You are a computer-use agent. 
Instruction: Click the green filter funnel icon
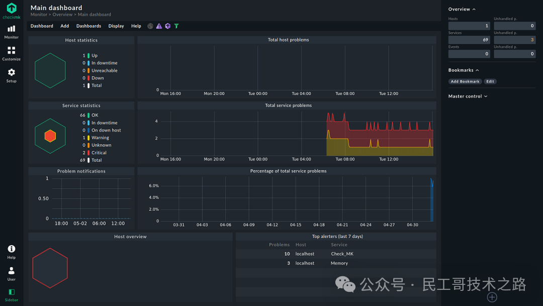click(x=176, y=26)
